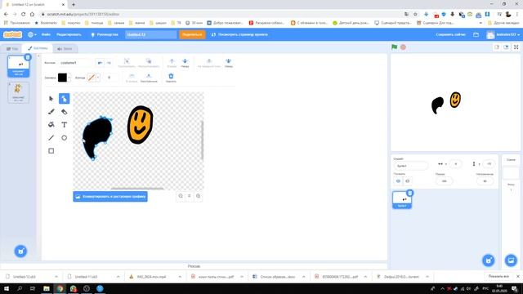Screen dimensions: 523x294
Task: Switch to small stage layout
Action: (x=497, y=47)
